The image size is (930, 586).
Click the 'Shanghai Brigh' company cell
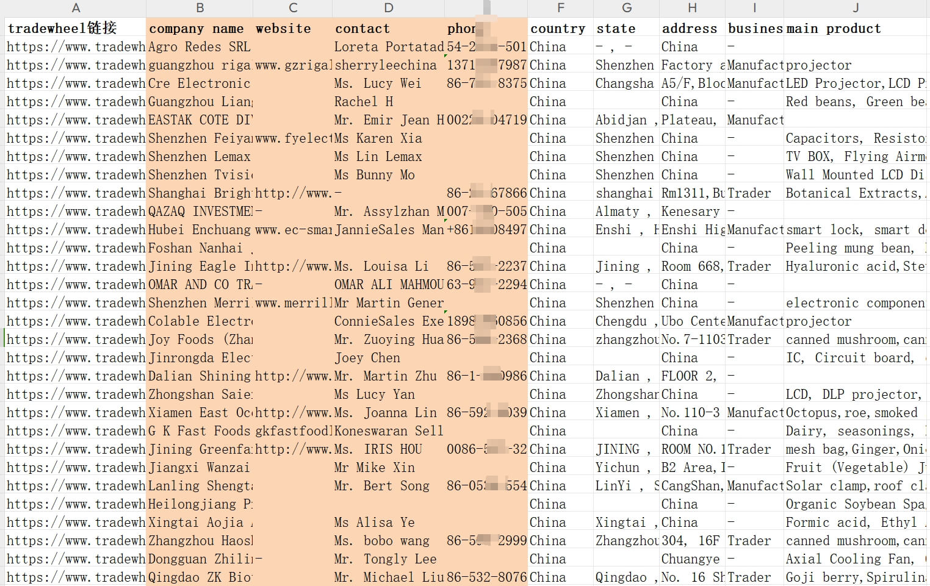point(200,193)
